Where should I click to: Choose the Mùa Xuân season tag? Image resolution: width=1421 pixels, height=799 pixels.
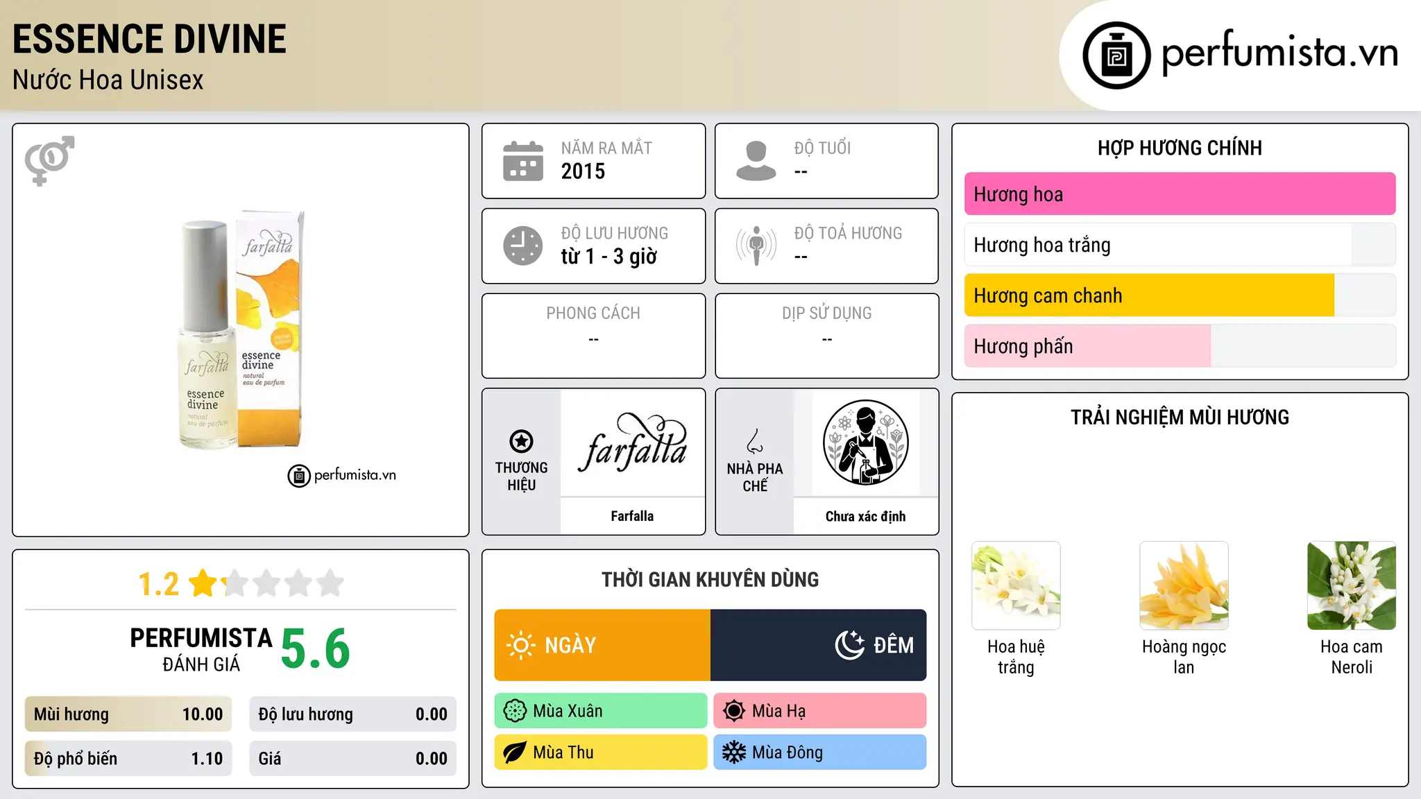(601, 711)
